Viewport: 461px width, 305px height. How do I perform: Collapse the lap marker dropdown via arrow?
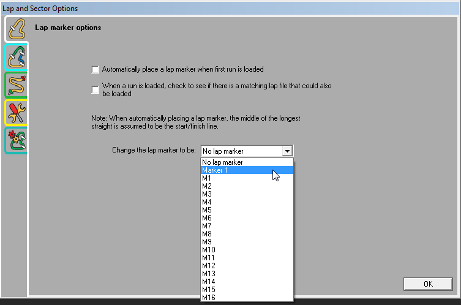[287, 151]
